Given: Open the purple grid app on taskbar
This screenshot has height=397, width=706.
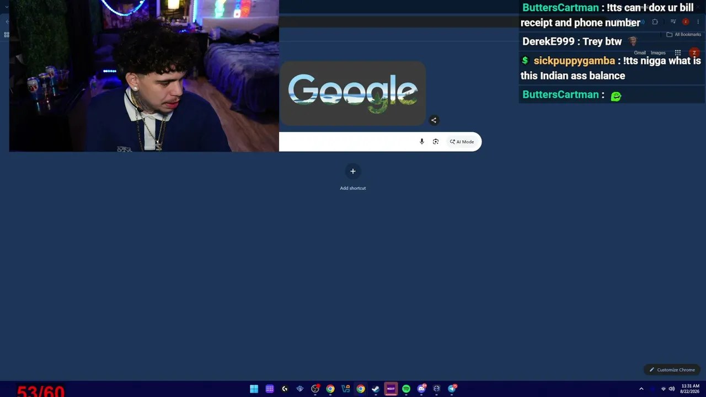Looking at the screenshot, I should (270, 389).
